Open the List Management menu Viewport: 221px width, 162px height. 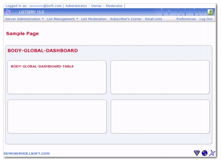[61, 19]
